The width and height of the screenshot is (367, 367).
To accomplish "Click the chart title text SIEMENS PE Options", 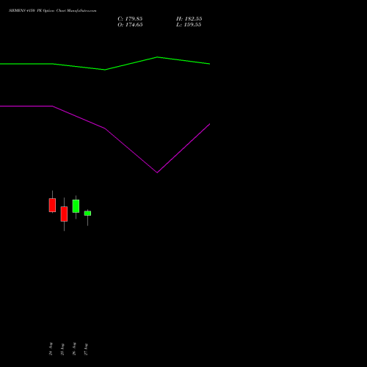I will pos(53,11).
